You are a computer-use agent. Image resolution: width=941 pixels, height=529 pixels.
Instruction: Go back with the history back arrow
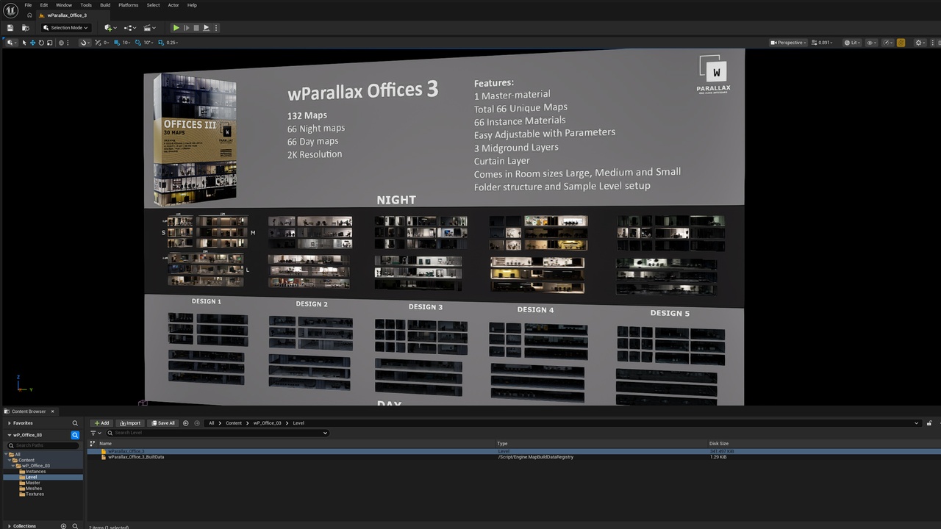(x=185, y=423)
